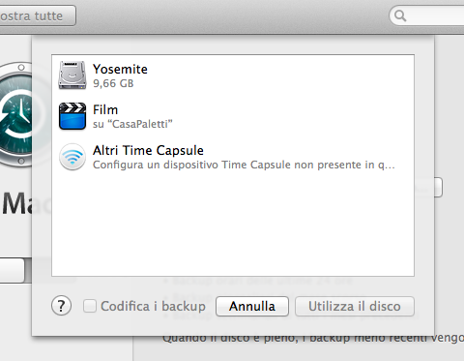
Task: Select the Altri Time Capsule entry
Action: [x=233, y=157]
